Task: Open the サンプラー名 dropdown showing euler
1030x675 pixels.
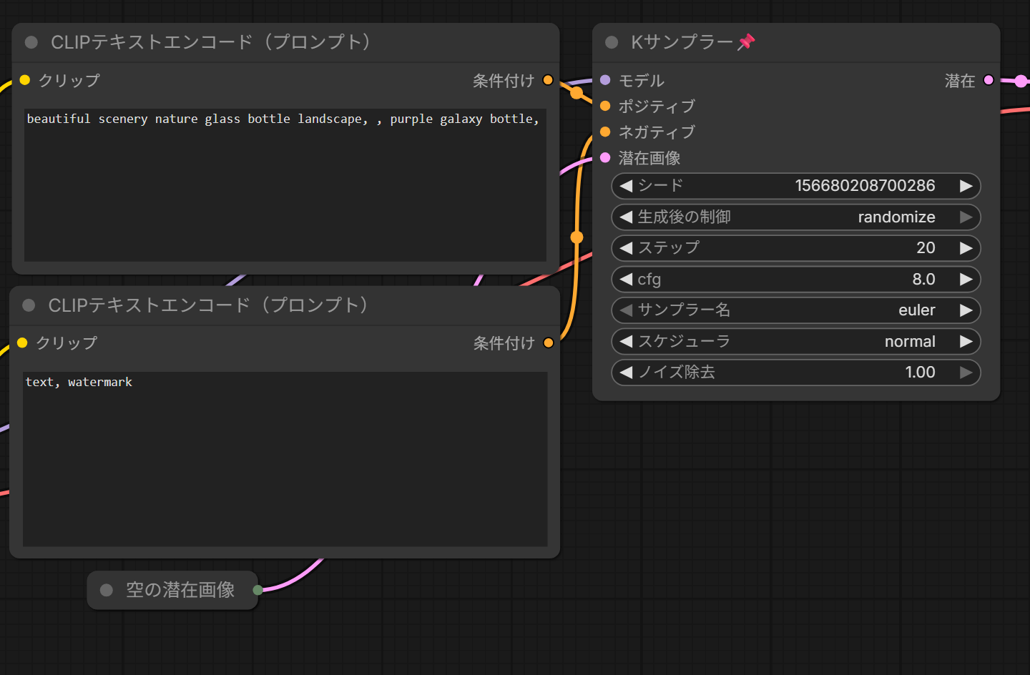Action: (x=796, y=310)
